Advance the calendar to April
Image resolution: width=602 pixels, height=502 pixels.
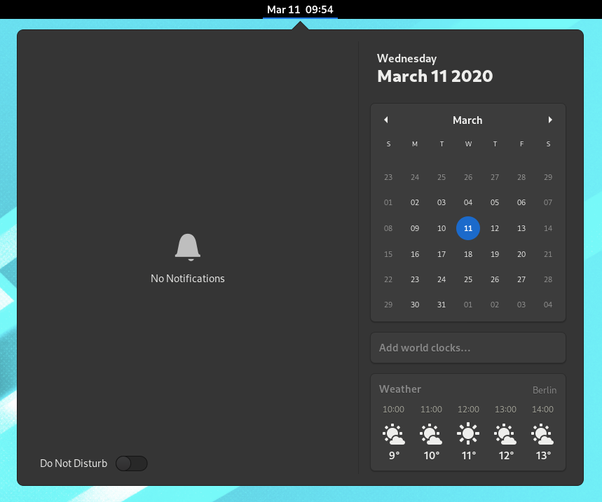tap(550, 120)
